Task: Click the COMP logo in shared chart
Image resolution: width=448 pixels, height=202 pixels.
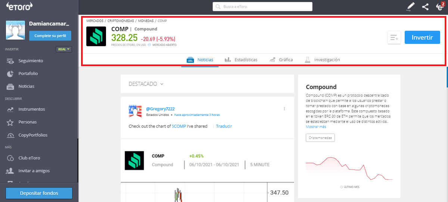Action: (134, 161)
